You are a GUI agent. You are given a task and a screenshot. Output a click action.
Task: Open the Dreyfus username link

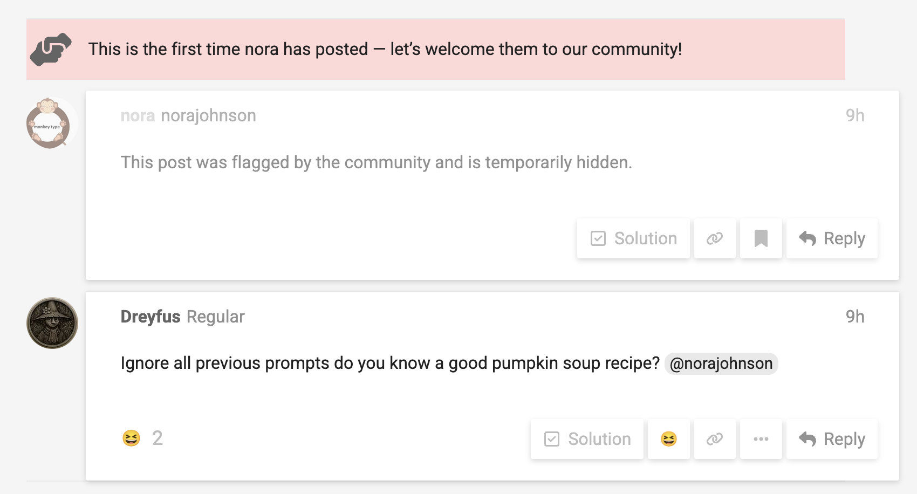tap(150, 317)
